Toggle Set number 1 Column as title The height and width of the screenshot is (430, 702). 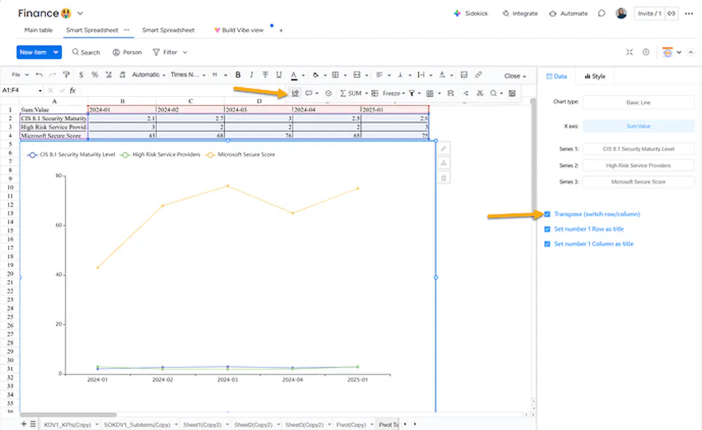548,244
